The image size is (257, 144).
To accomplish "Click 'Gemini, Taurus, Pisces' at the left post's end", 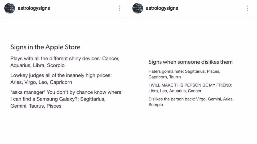I will point(36,106).
